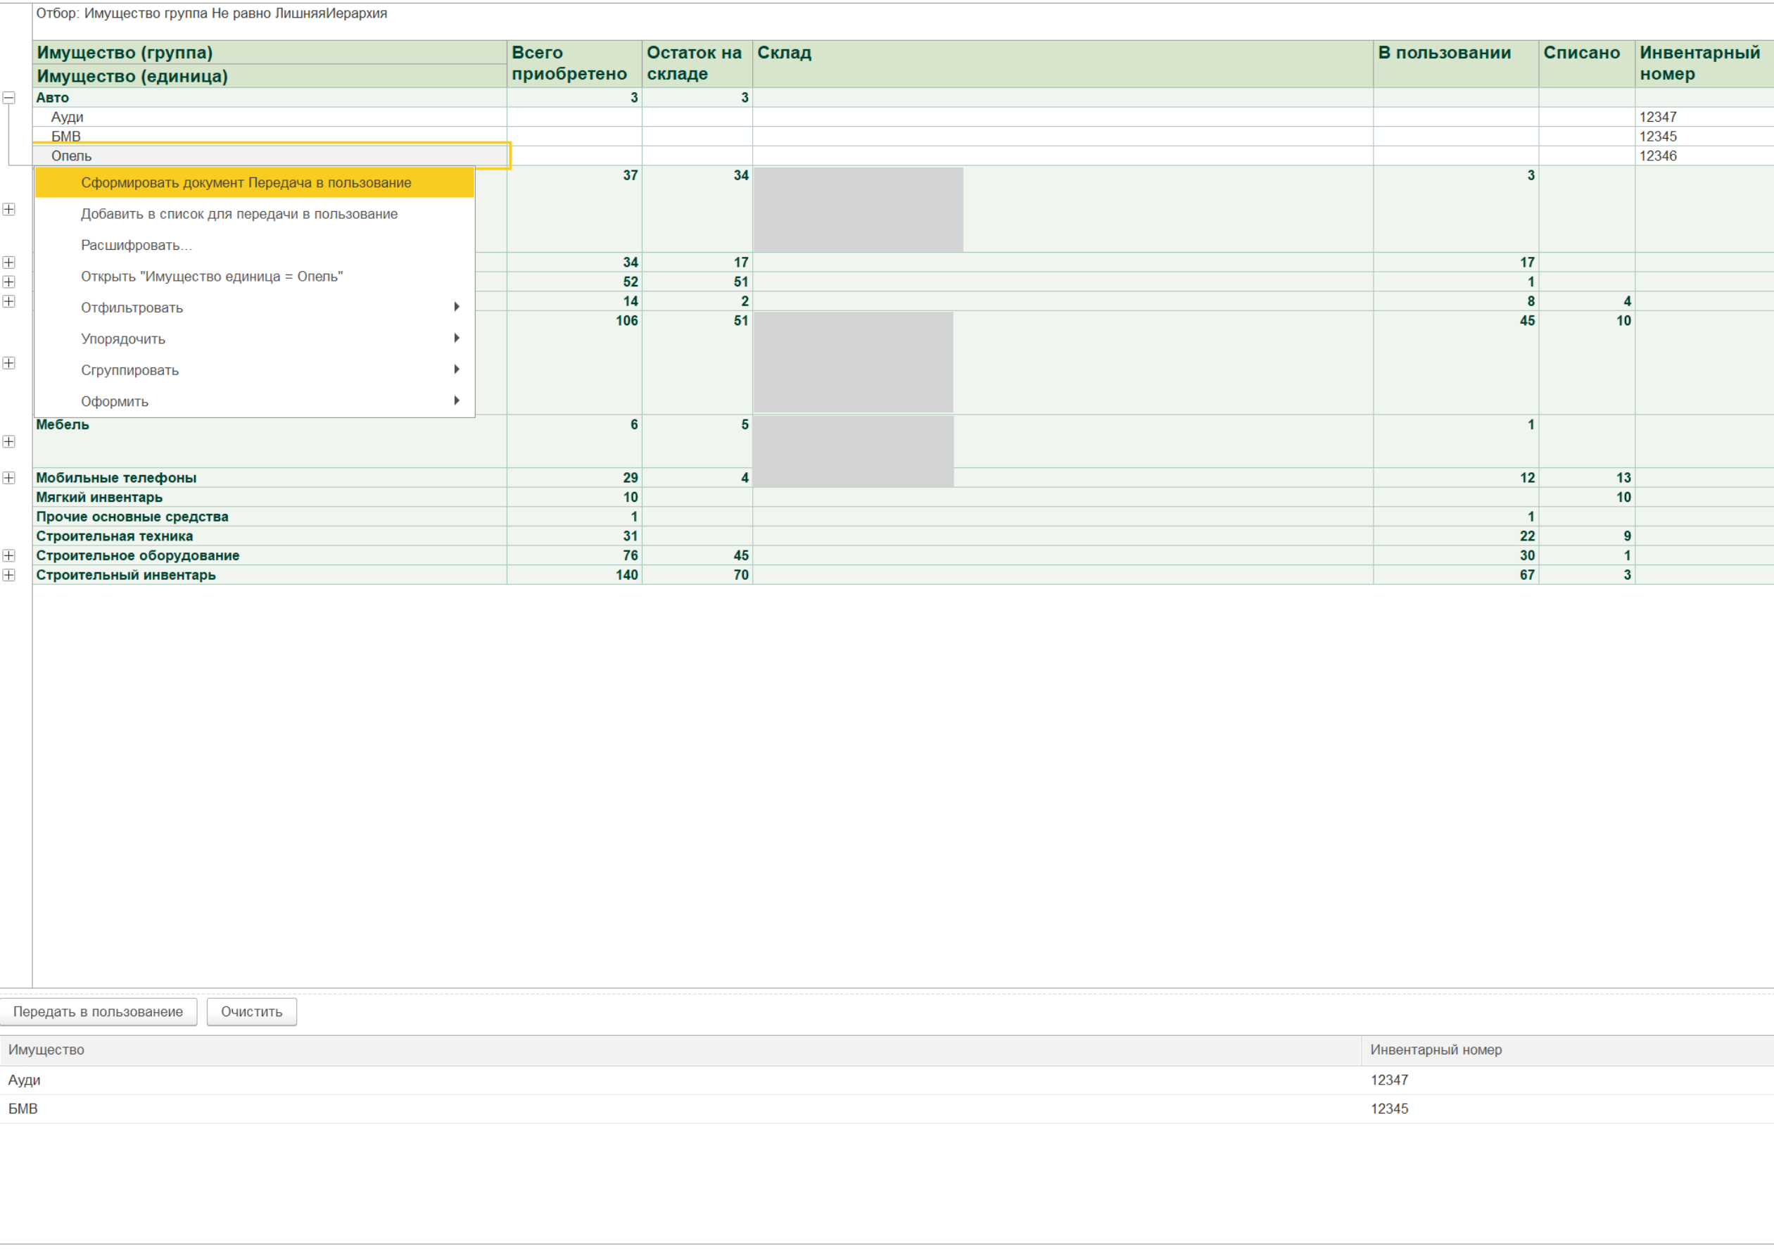
Task: Click the Имущество column header
Action: click(x=46, y=1050)
